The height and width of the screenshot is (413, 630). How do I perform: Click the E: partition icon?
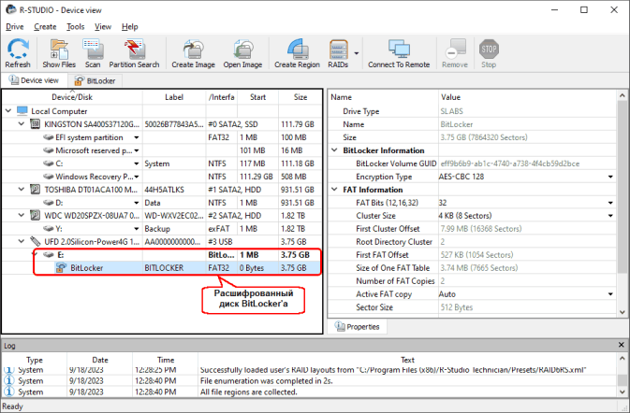tap(49, 254)
